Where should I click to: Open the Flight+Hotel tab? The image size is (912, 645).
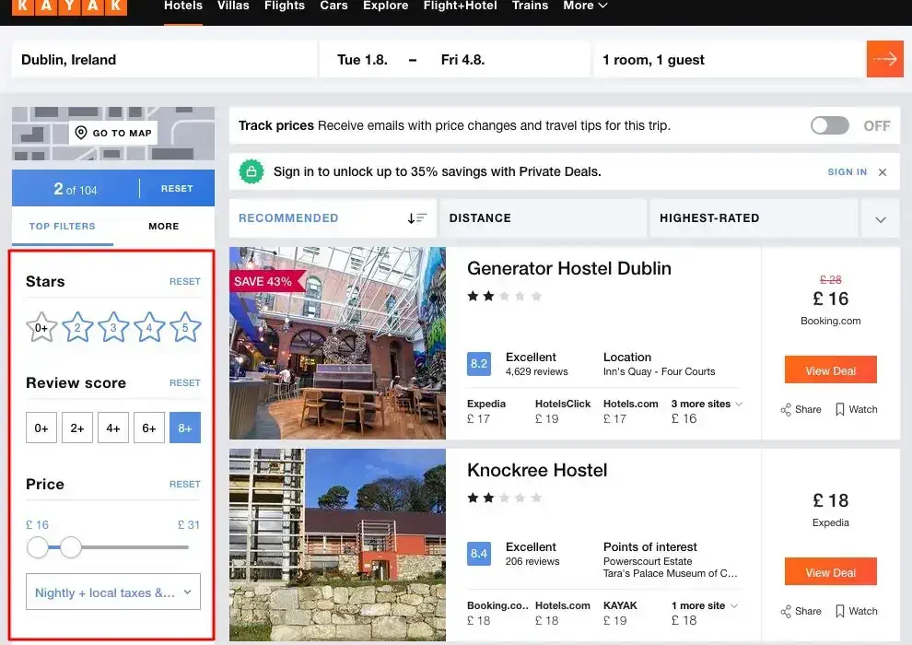tap(460, 6)
